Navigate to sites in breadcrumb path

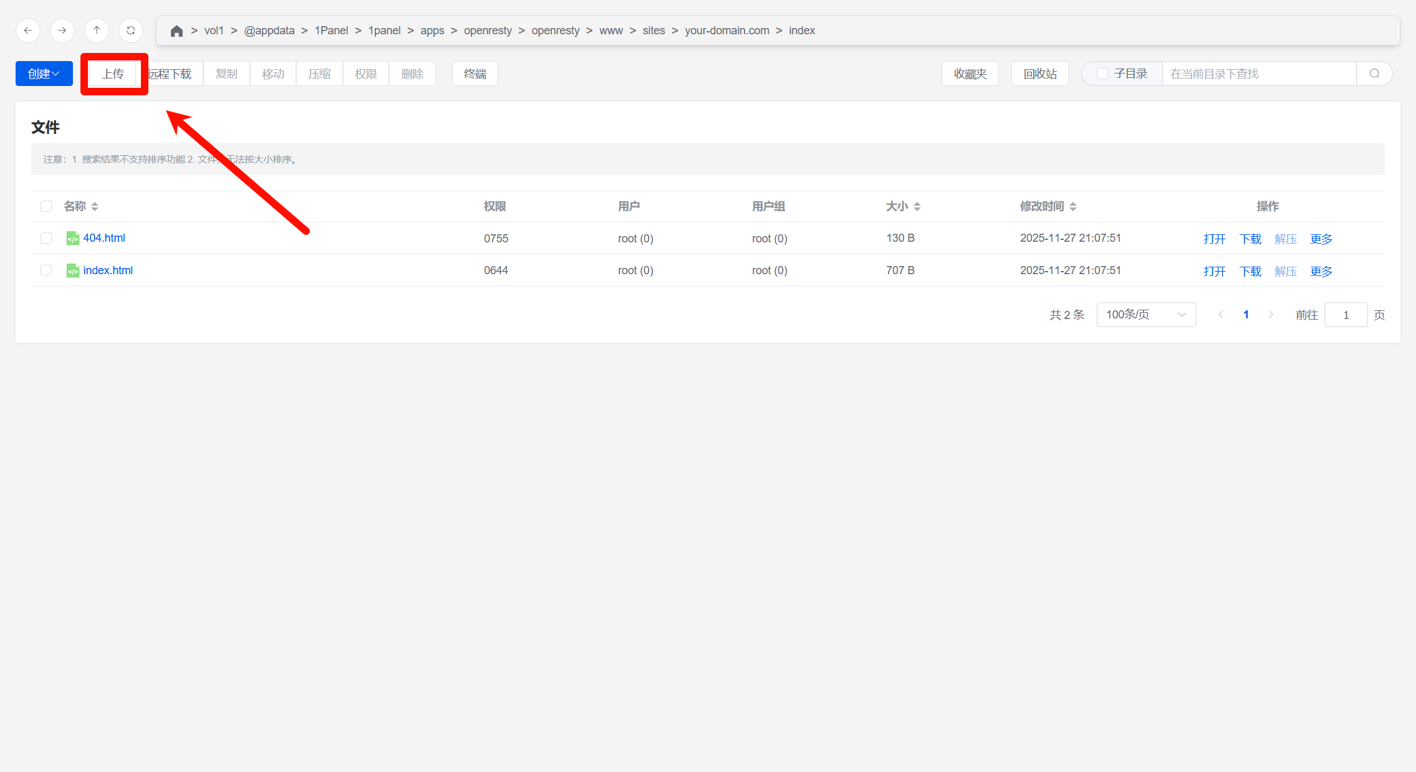(x=653, y=31)
